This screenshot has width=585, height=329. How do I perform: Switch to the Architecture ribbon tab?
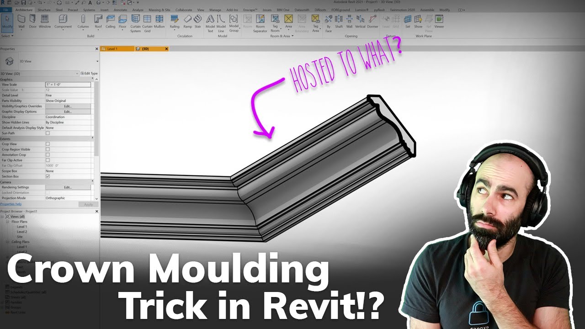25,9
